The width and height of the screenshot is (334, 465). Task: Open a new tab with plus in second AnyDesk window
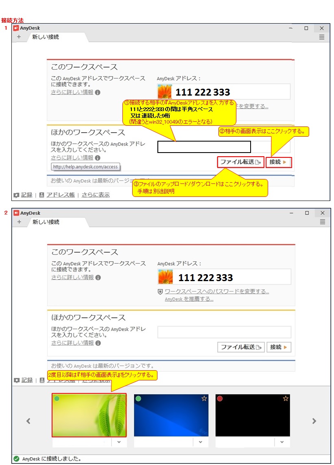coord(19,222)
